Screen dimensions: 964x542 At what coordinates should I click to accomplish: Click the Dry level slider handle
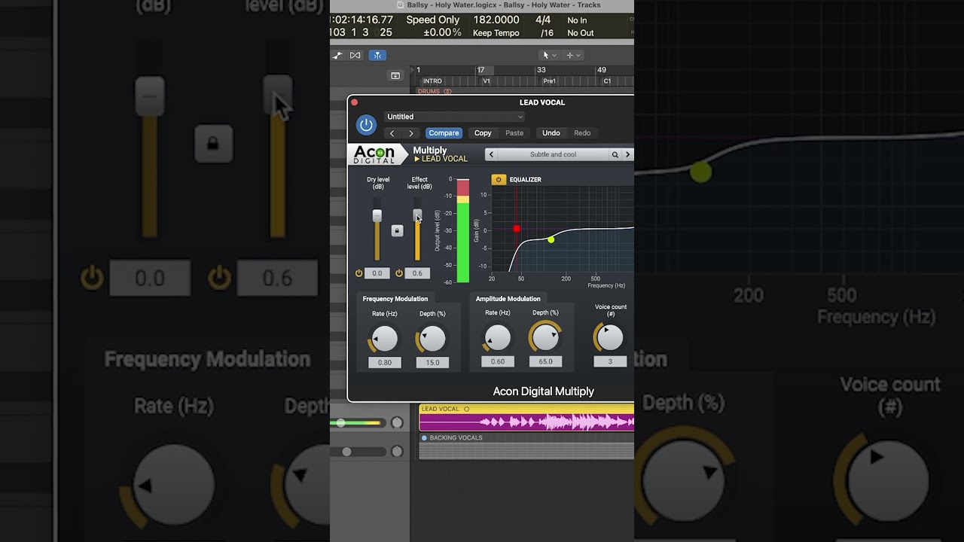pos(377,215)
